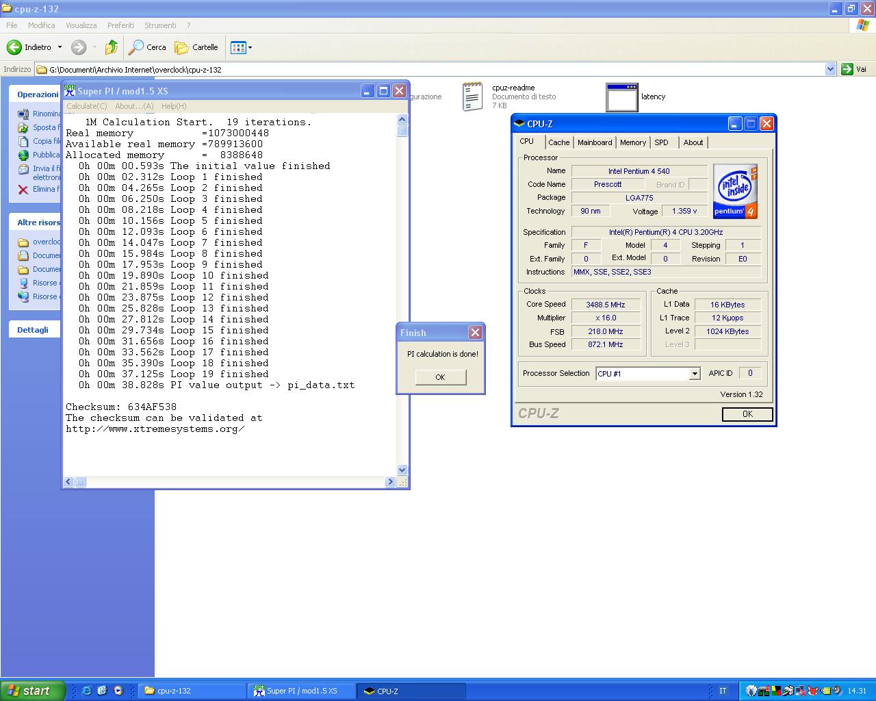Expand the Dettagli sidebar panel header
The width and height of the screenshot is (876, 701).
(x=35, y=329)
